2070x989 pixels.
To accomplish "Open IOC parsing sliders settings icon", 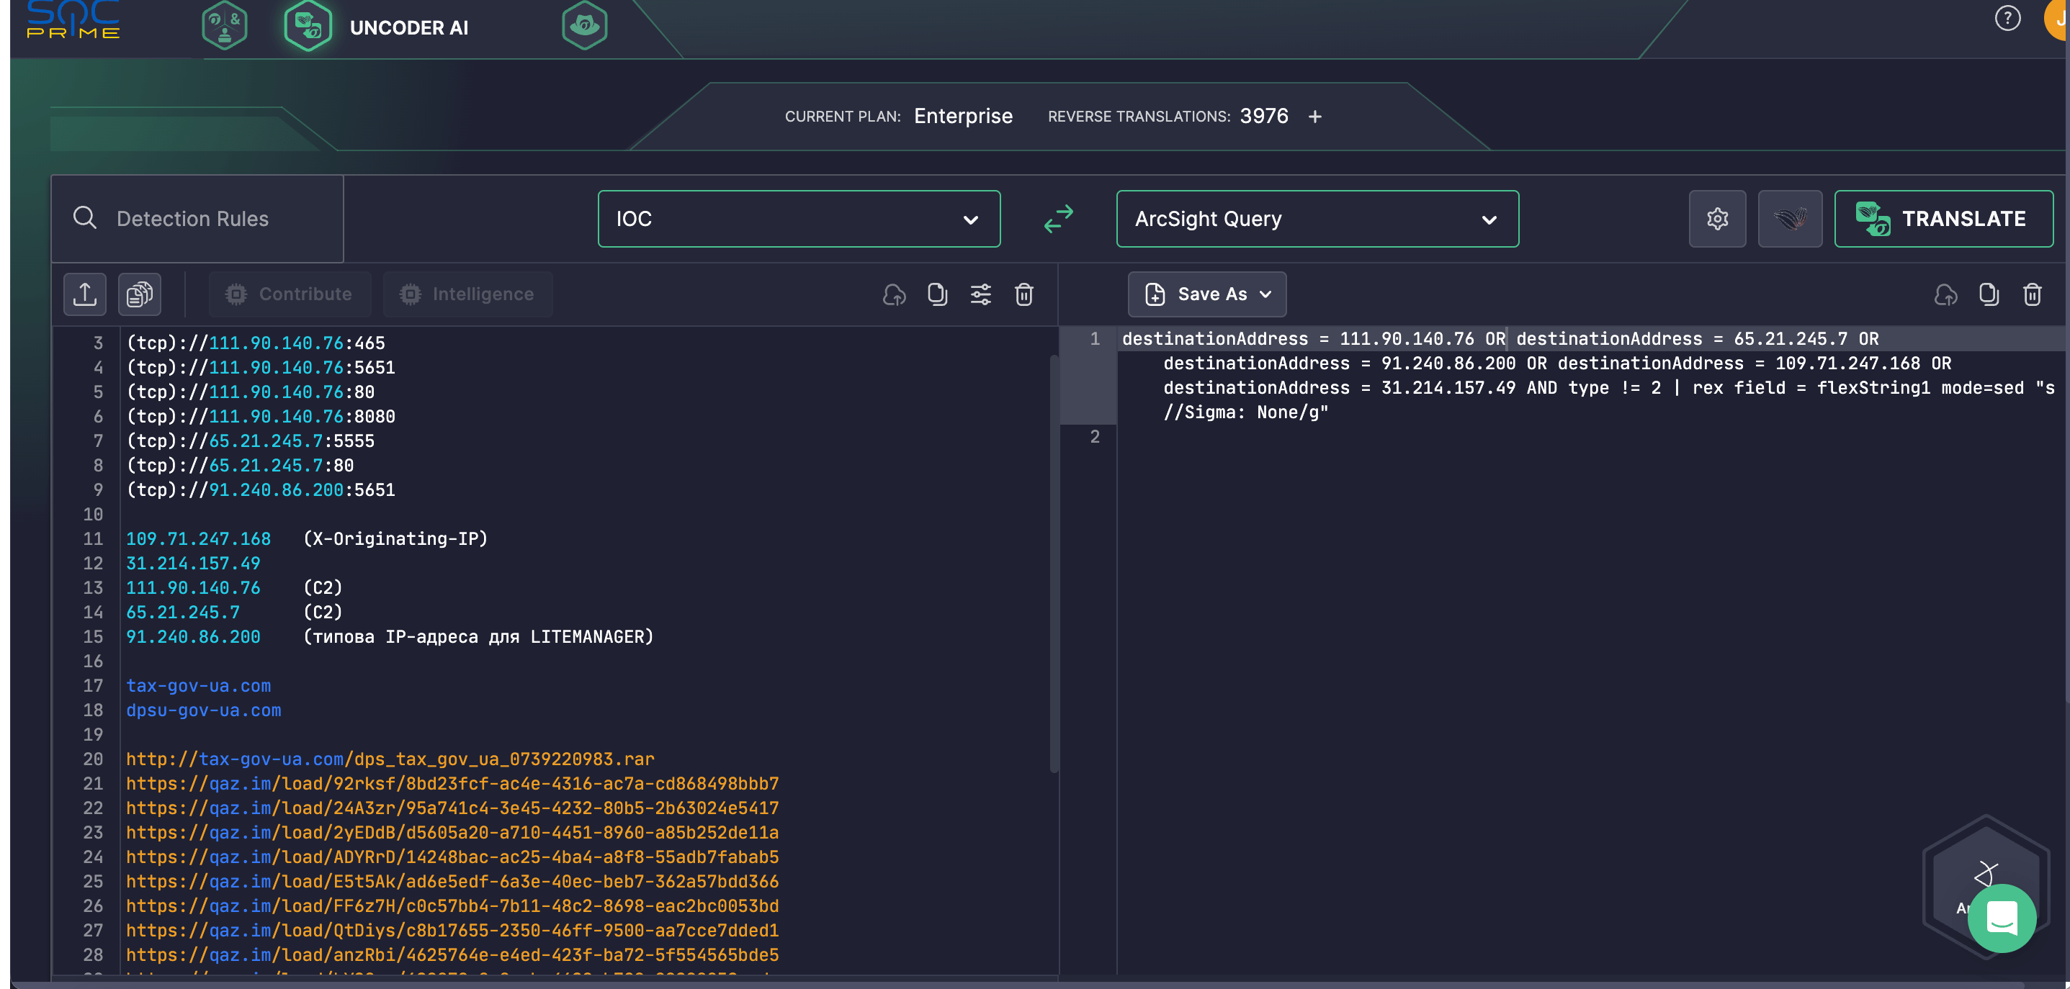I will click(x=980, y=294).
